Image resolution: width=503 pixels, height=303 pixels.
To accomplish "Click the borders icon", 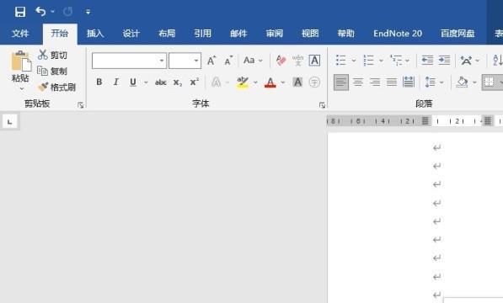I will coord(489,82).
